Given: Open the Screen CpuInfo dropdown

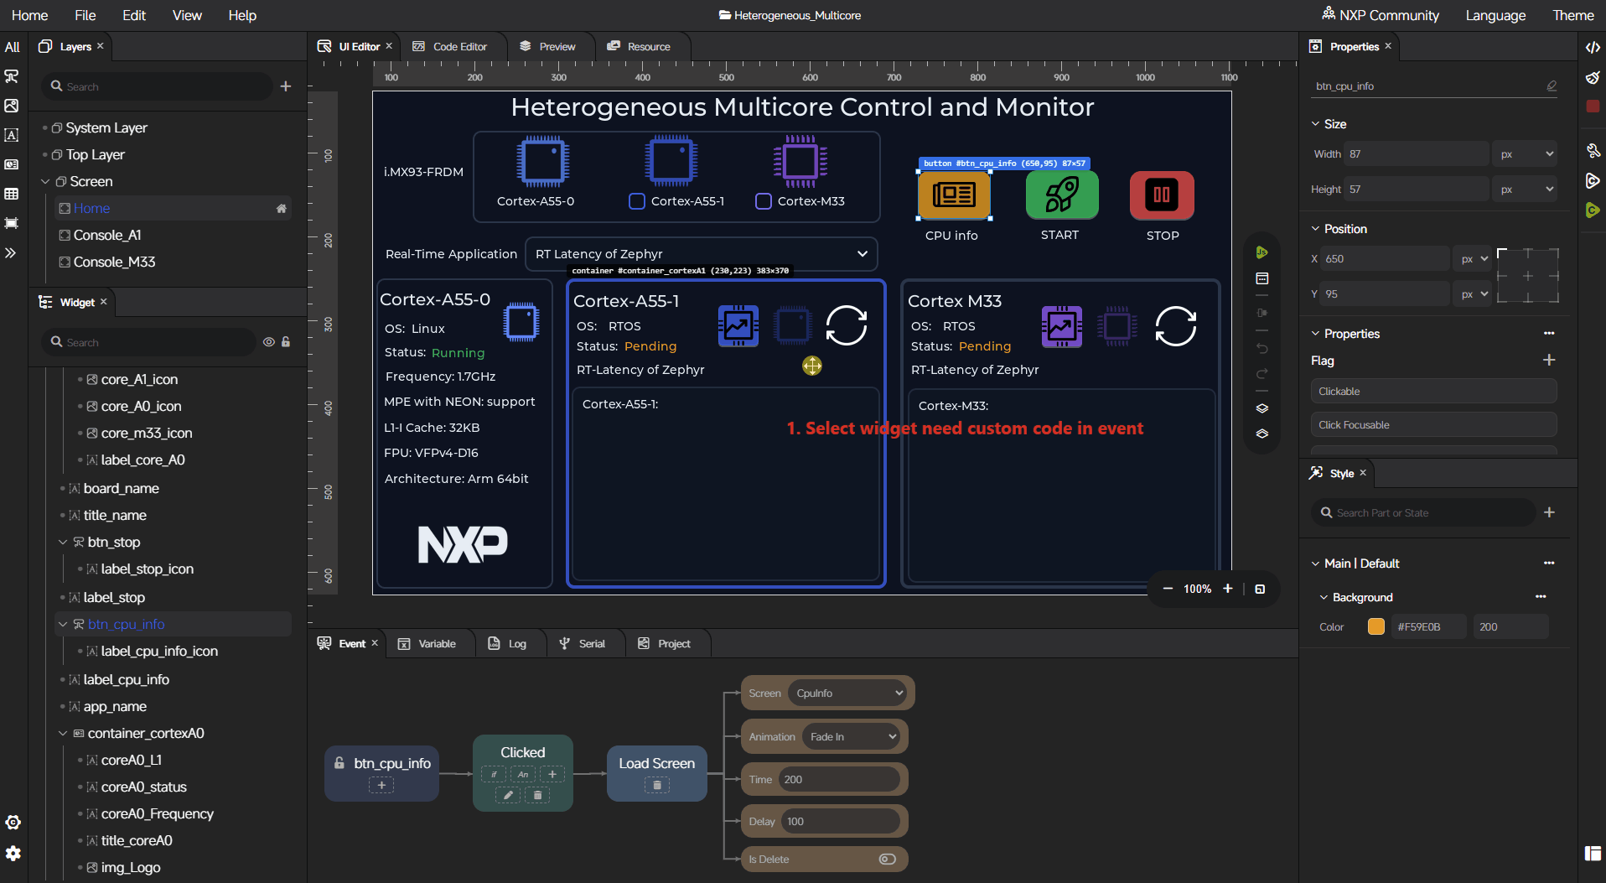Looking at the screenshot, I should pyautogui.click(x=849, y=693).
